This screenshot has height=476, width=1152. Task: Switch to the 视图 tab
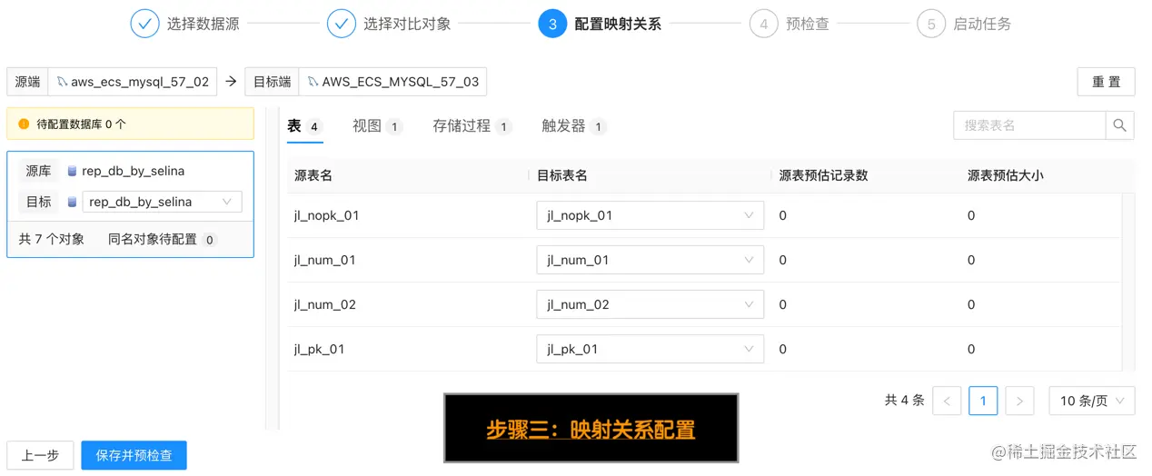pos(377,126)
